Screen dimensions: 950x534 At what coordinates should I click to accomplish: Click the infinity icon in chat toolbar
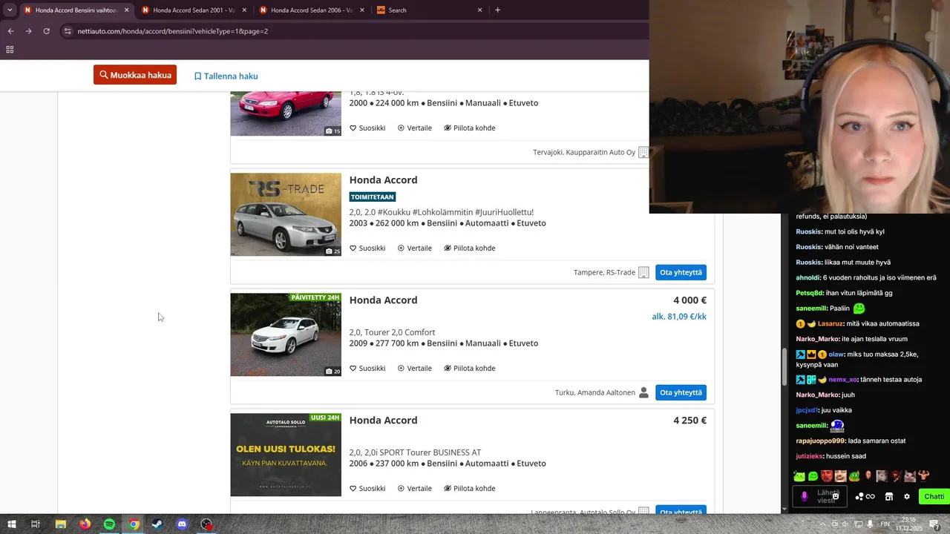(x=871, y=496)
